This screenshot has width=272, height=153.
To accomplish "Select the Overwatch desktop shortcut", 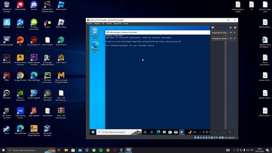I will click(x=7, y=94).
